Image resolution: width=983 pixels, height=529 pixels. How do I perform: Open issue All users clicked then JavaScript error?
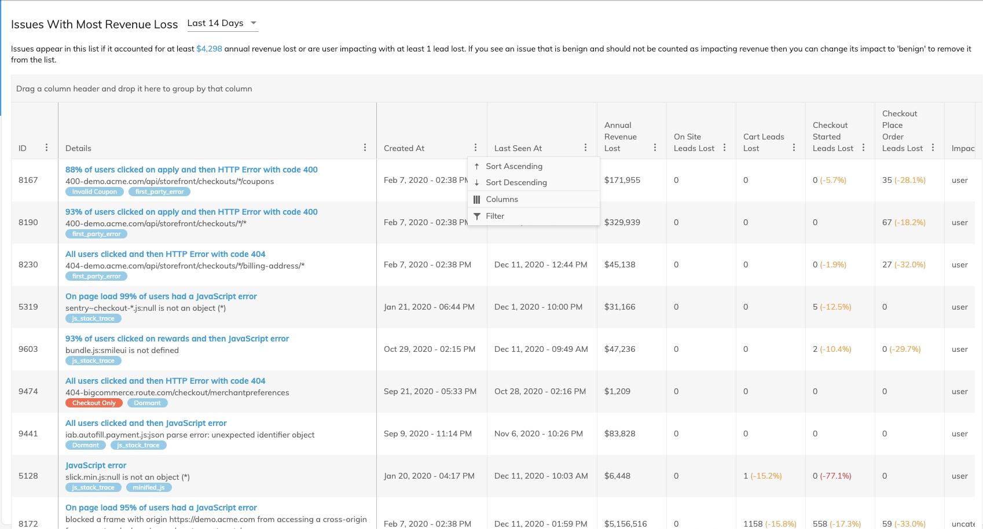point(146,423)
